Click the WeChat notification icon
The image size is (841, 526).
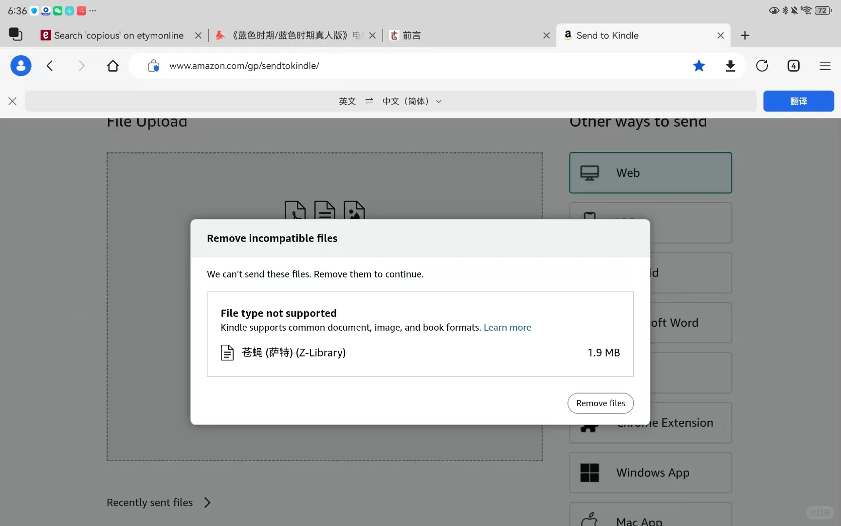(x=57, y=10)
